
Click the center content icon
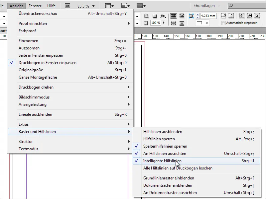257,16
